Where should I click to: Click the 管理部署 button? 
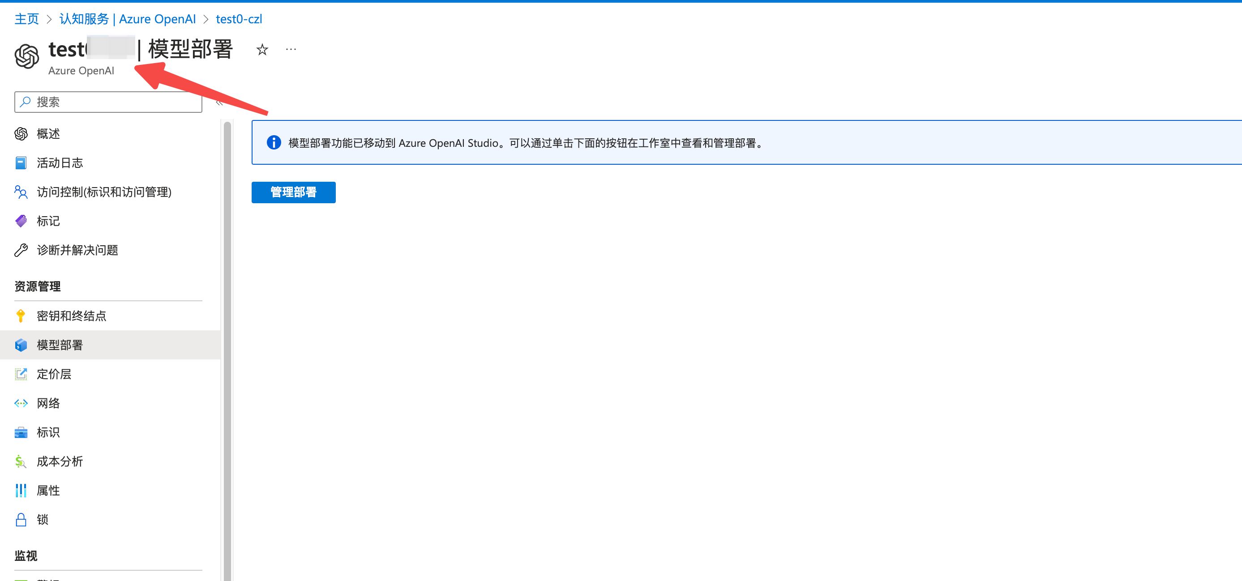click(x=293, y=192)
